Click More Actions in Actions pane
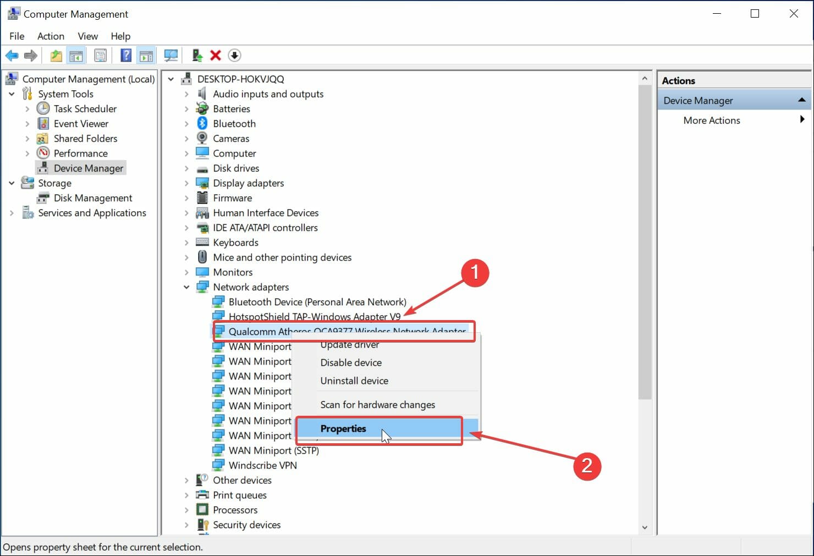 pos(712,120)
